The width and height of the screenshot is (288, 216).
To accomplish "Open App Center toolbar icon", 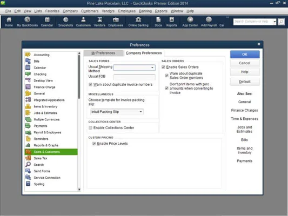I will (190, 22).
